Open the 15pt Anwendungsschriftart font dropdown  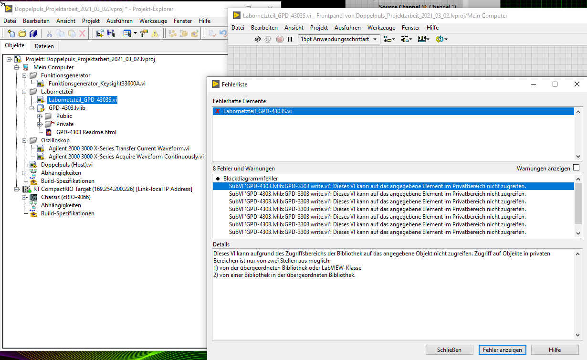point(339,39)
